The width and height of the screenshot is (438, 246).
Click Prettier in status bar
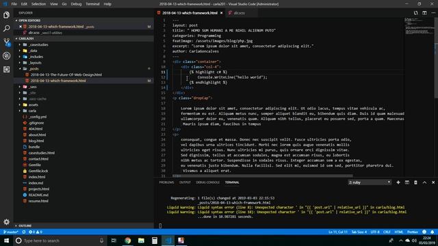point(412,232)
